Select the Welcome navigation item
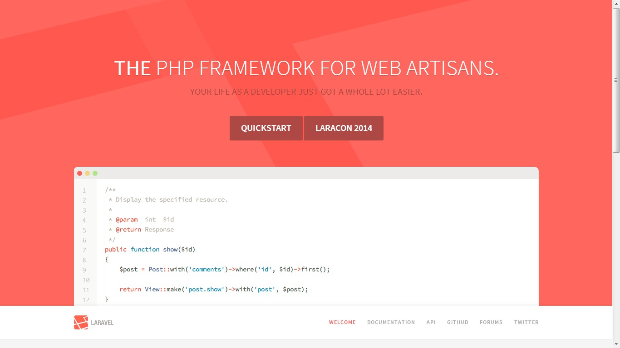Image resolution: width=620 pixels, height=348 pixels. pos(342,322)
